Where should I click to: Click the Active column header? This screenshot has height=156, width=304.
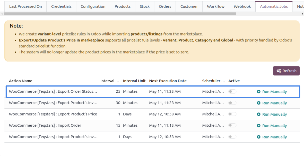click(234, 81)
